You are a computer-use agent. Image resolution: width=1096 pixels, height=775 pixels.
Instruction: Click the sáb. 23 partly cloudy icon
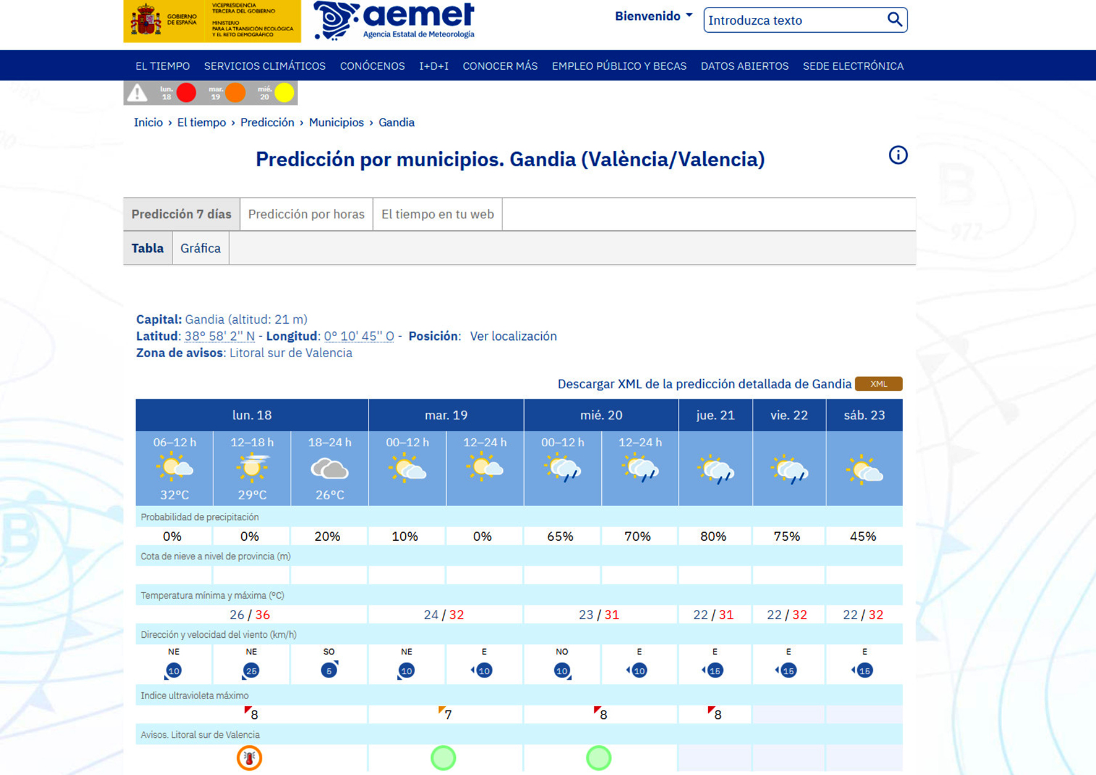tap(864, 470)
